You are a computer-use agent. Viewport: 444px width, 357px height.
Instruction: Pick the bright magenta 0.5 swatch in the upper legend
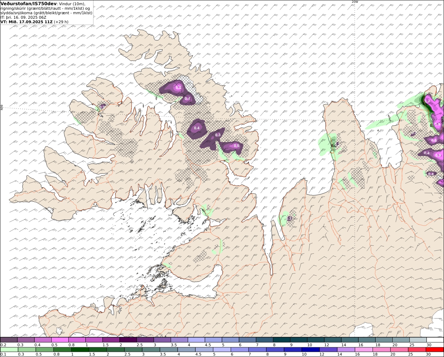click(60, 340)
